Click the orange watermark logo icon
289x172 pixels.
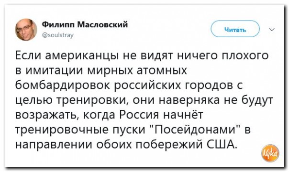(x=270, y=153)
